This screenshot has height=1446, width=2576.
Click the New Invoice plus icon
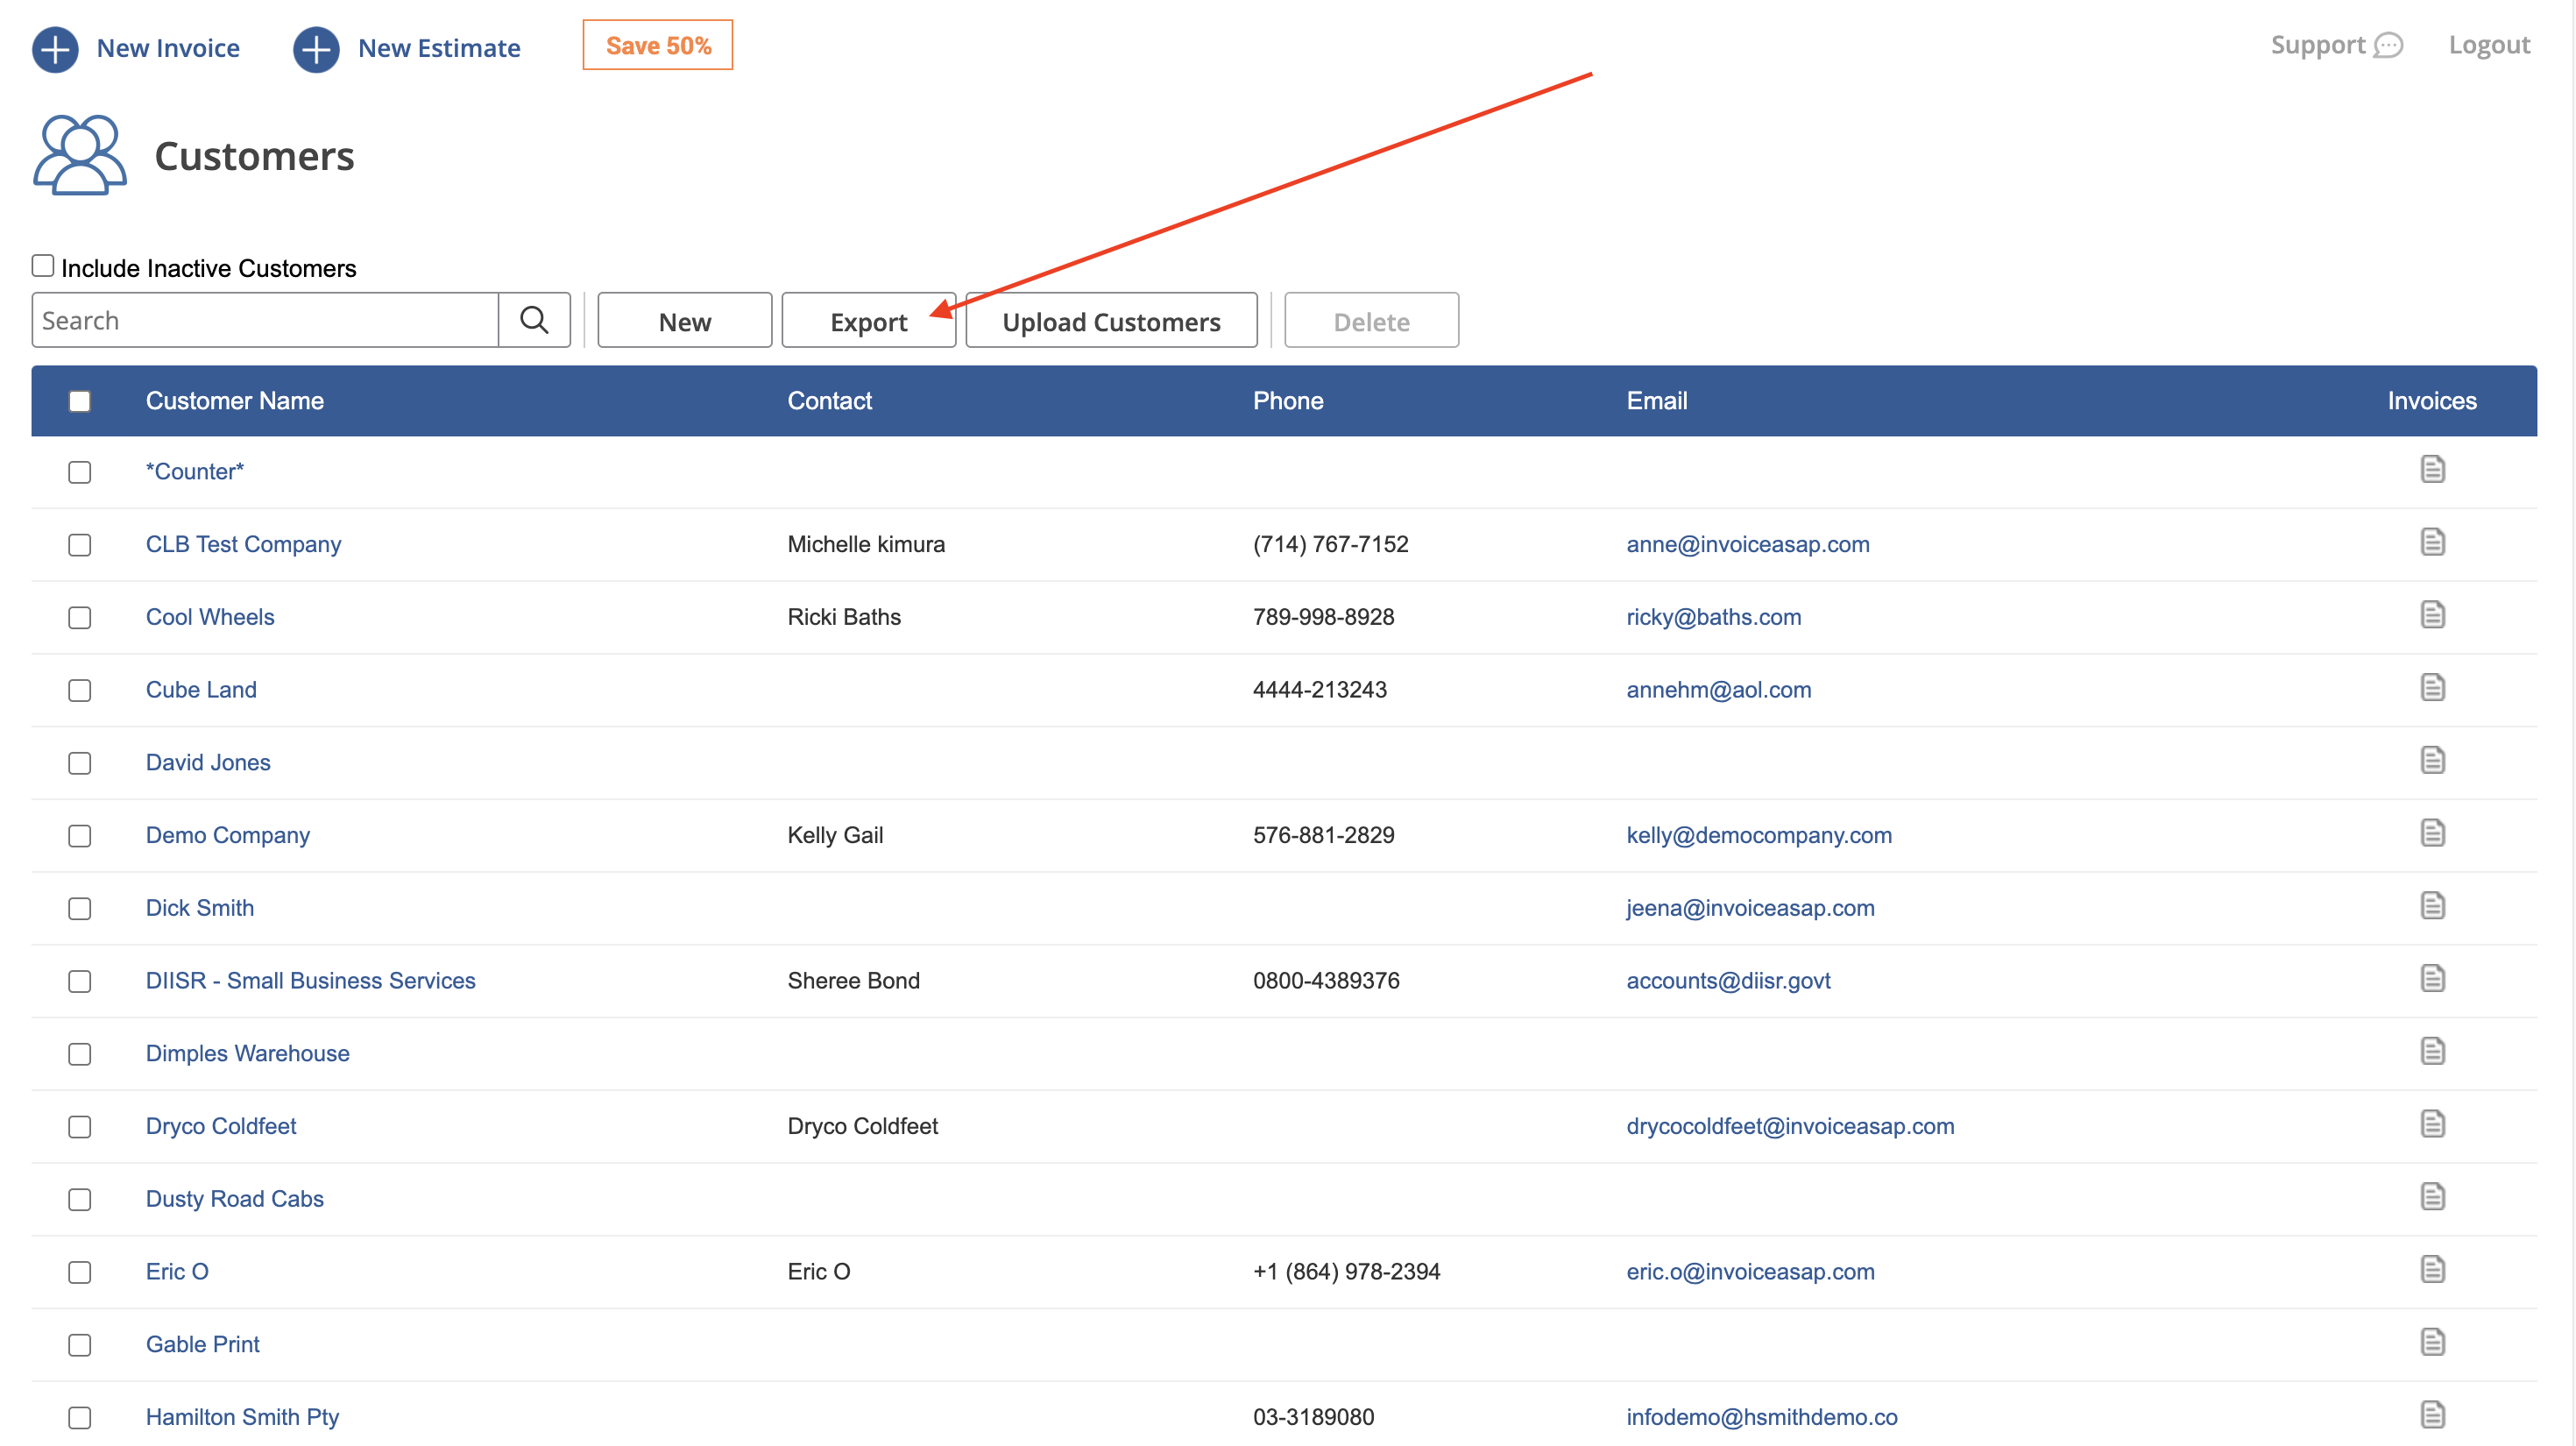pyautogui.click(x=55, y=48)
